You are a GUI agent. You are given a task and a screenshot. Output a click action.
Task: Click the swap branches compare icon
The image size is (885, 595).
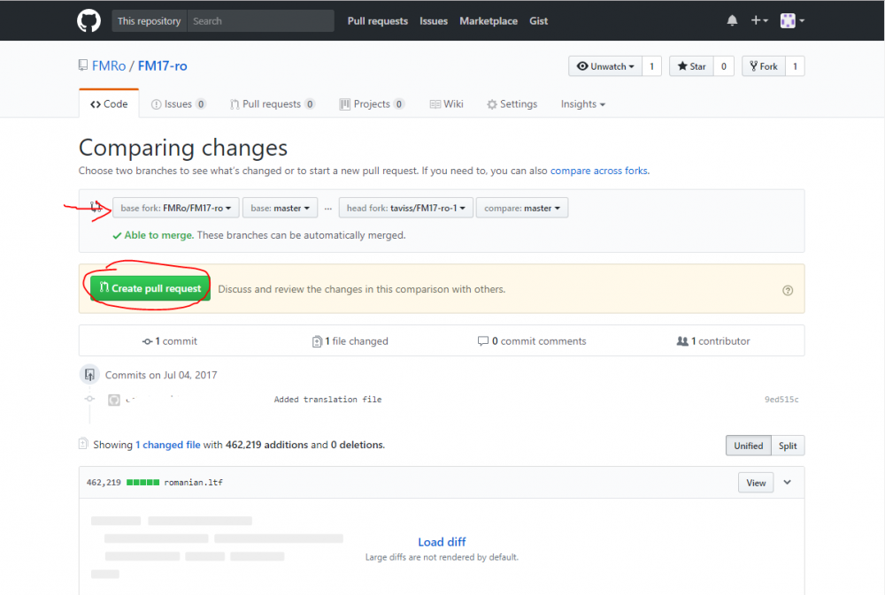point(96,207)
